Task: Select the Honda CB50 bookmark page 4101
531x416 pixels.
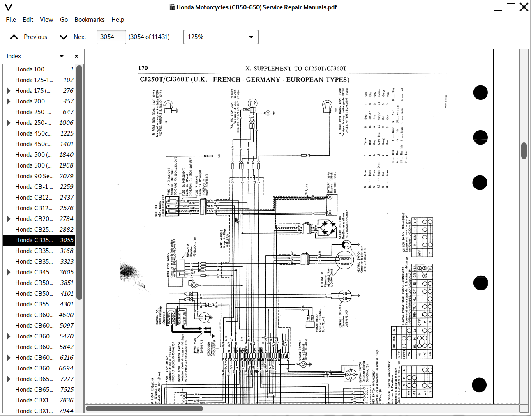Action: coord(39,294)
